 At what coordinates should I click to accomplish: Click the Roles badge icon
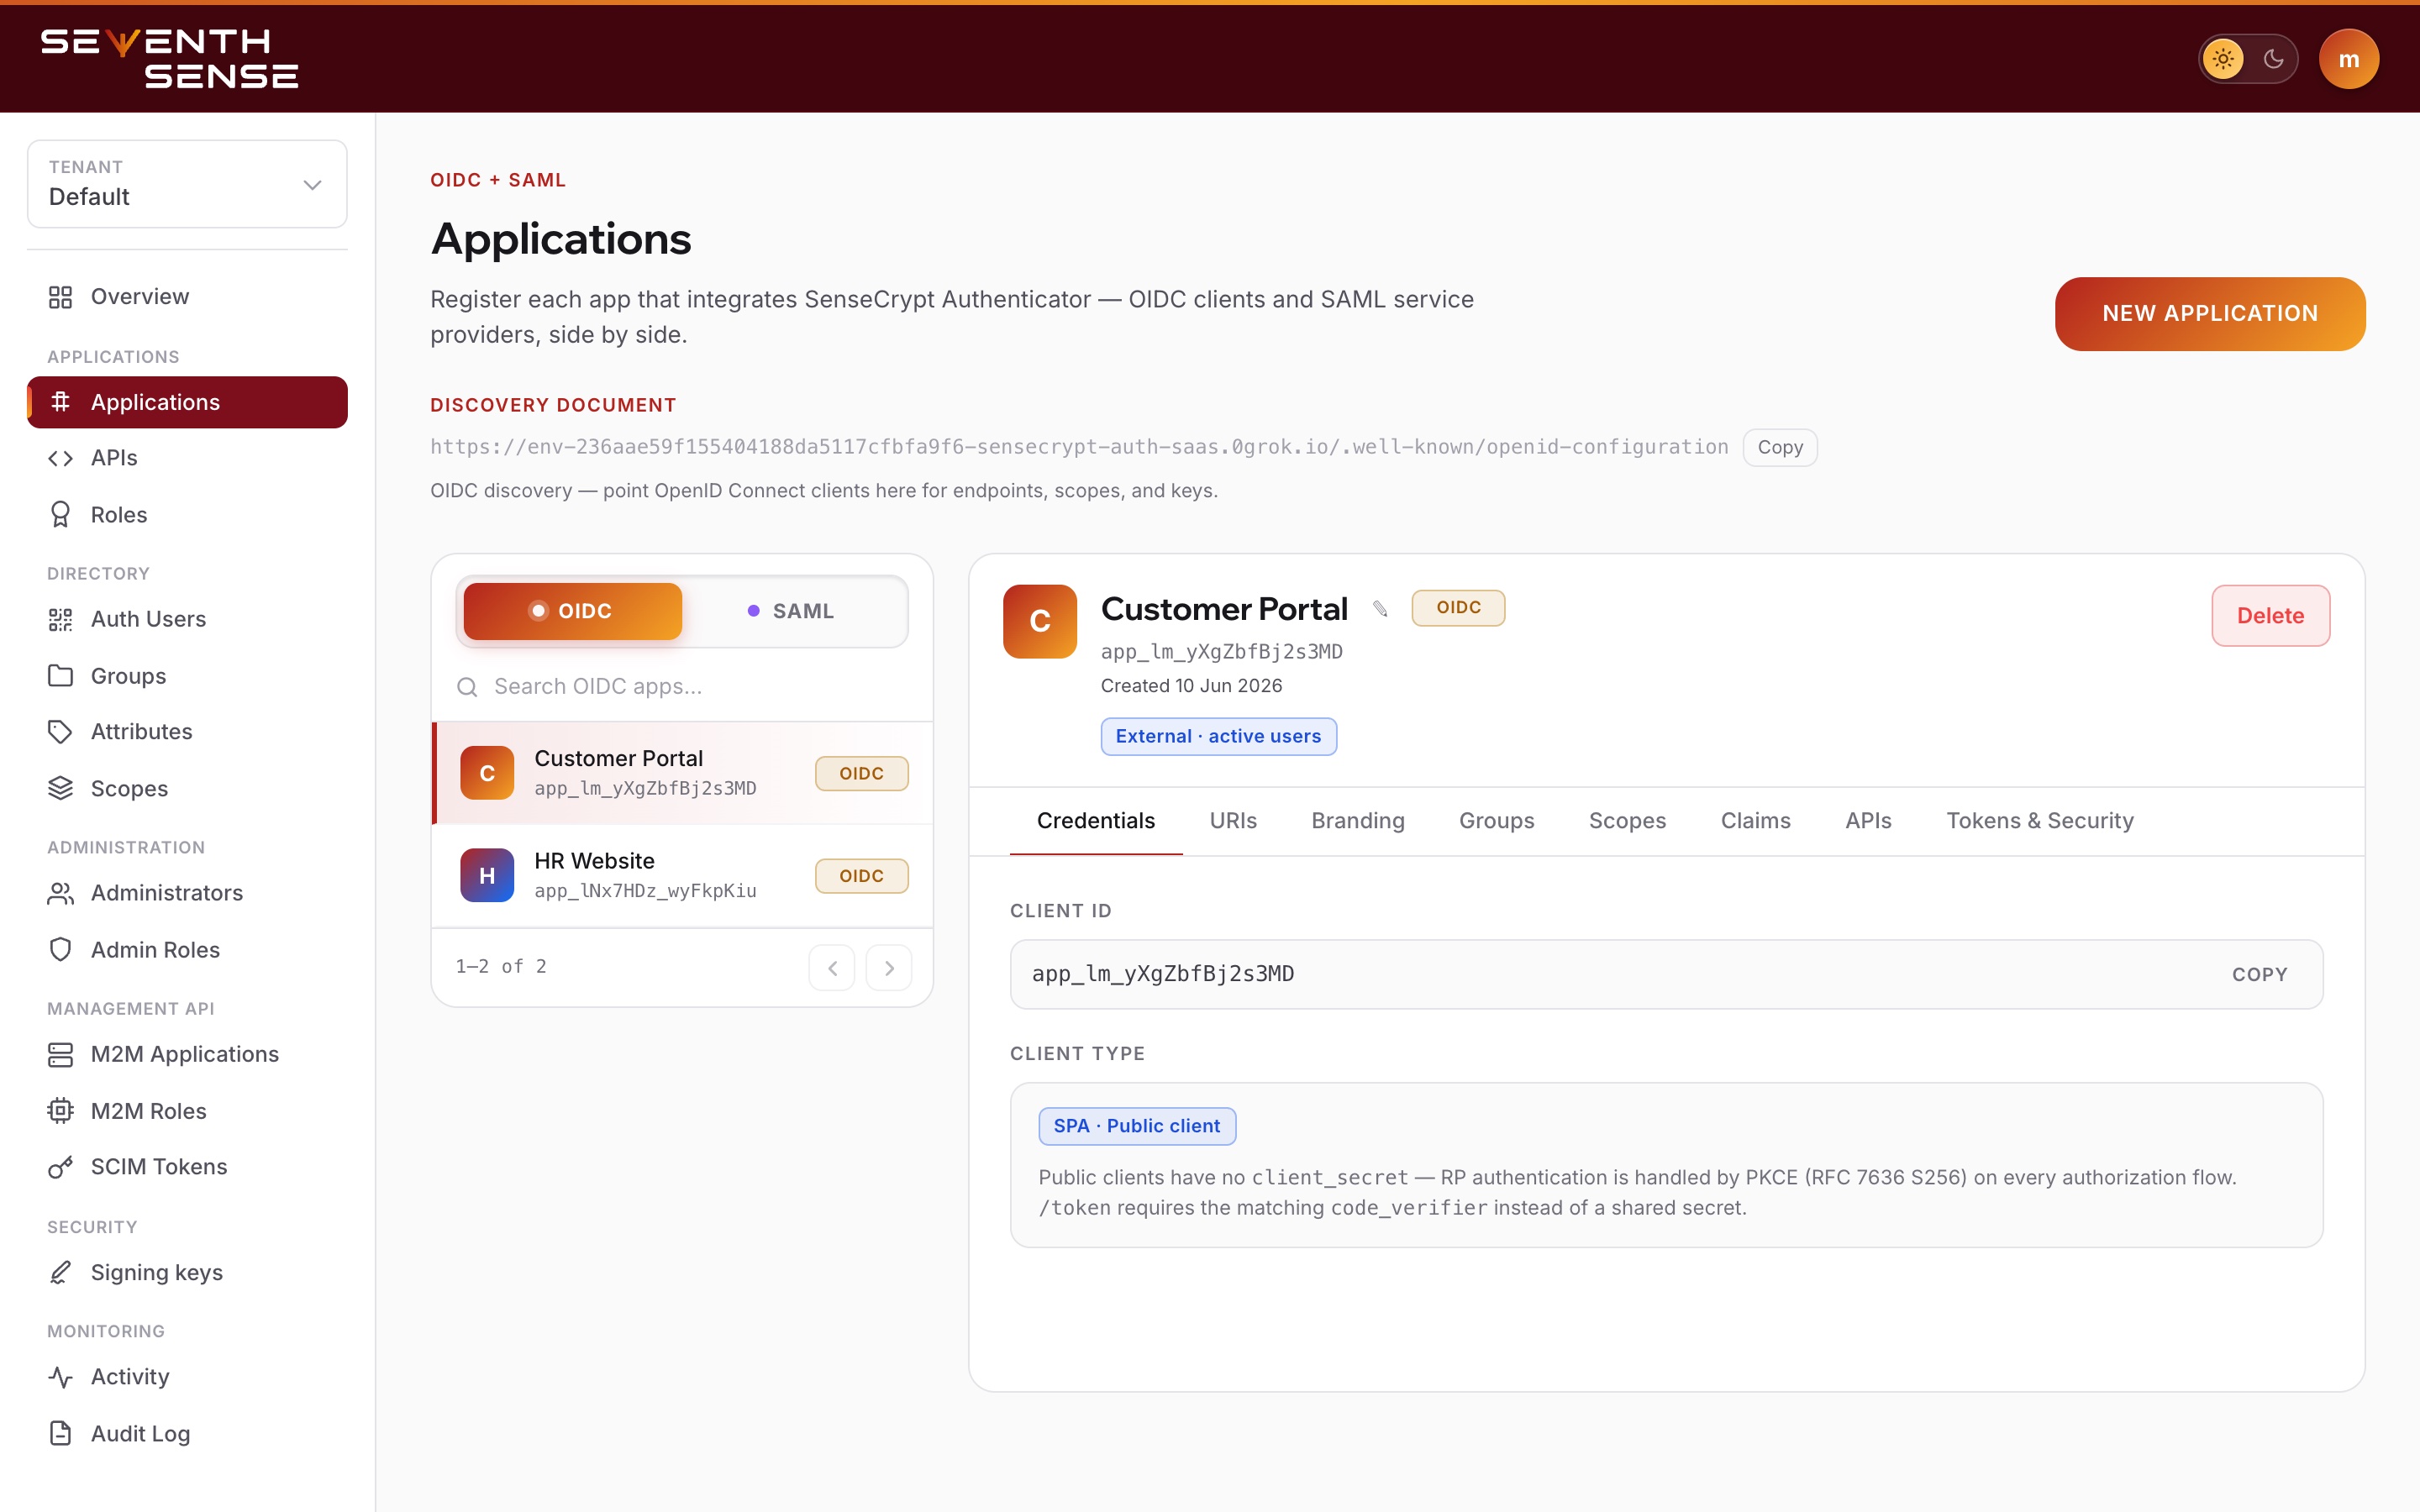(x=60, y=514)
